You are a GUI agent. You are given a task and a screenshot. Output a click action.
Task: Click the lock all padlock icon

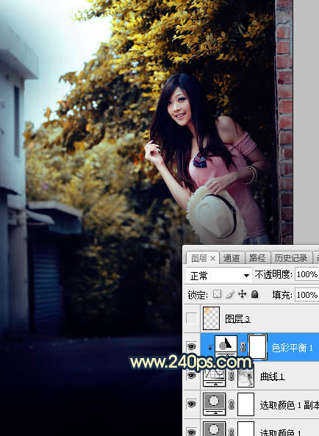(x=254, y=294)
